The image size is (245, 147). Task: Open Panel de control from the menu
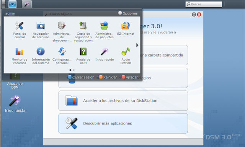(x=20, y=30)
